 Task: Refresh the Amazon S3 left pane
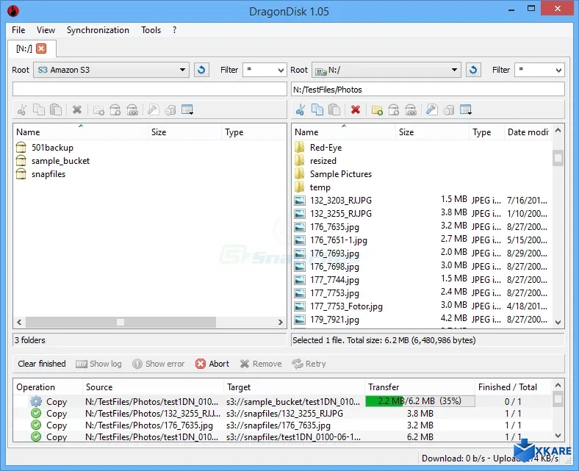pyautogui.click(x=201, y=70)
